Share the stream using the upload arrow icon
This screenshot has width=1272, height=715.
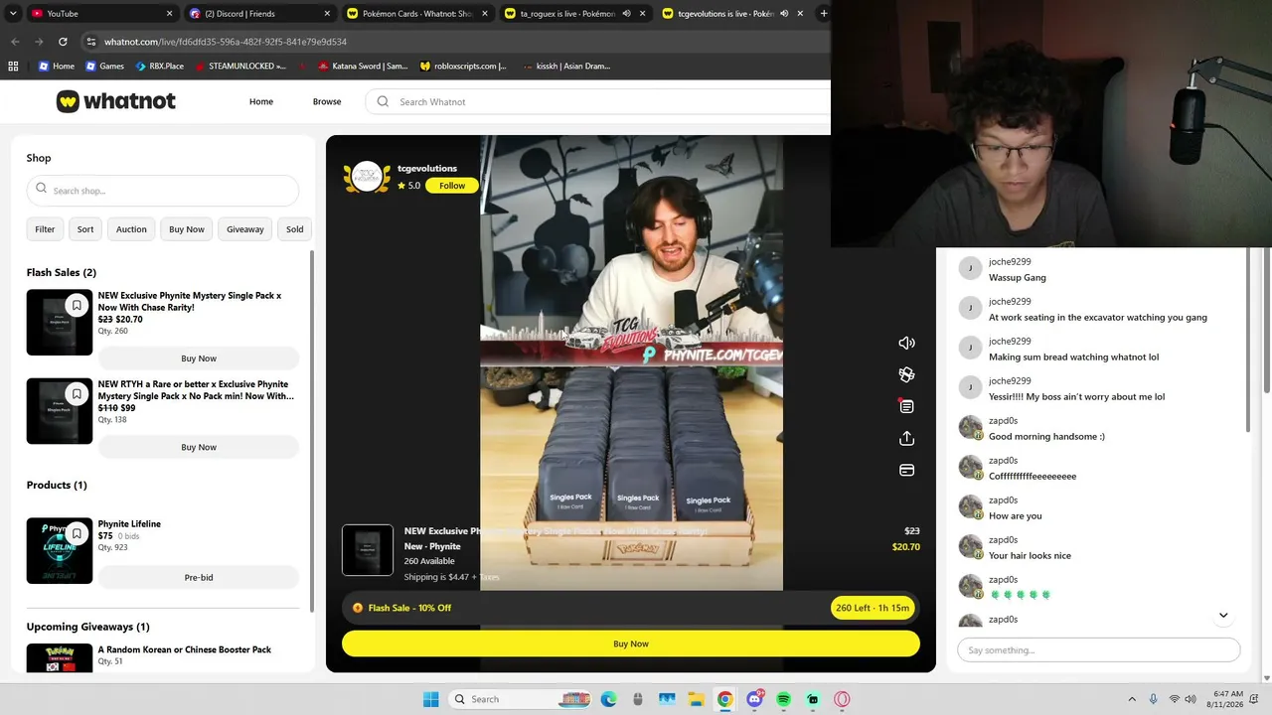point(906,438)
